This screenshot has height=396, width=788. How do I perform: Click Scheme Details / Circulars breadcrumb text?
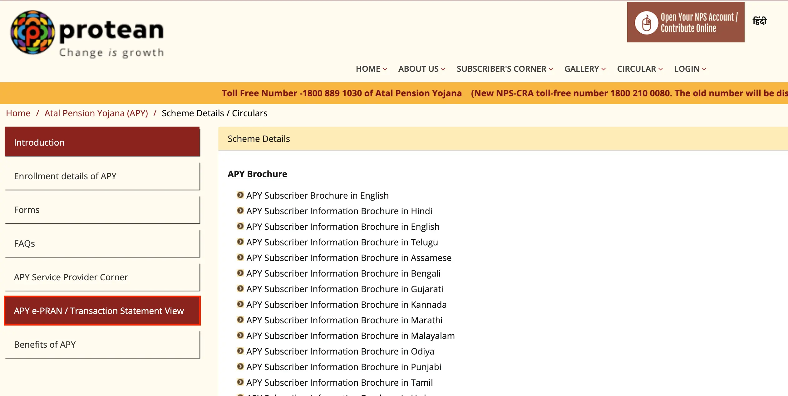(214, 113)
